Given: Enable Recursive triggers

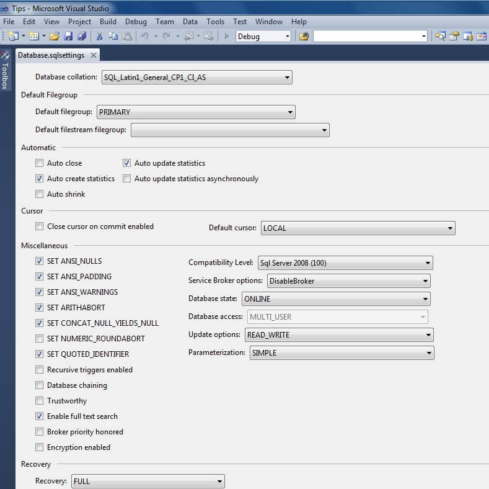Looking at the screenshot, I should pos(39,370).
